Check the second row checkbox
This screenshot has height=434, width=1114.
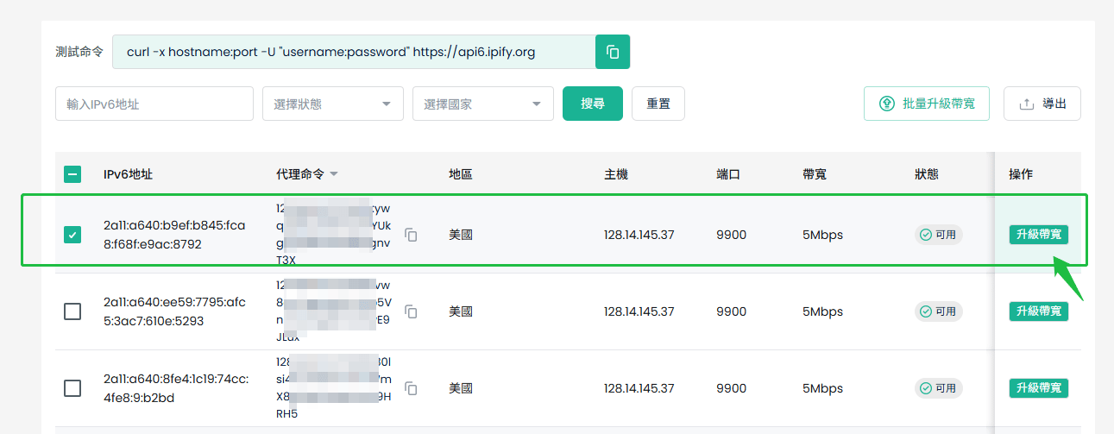[x=72, y=311]
